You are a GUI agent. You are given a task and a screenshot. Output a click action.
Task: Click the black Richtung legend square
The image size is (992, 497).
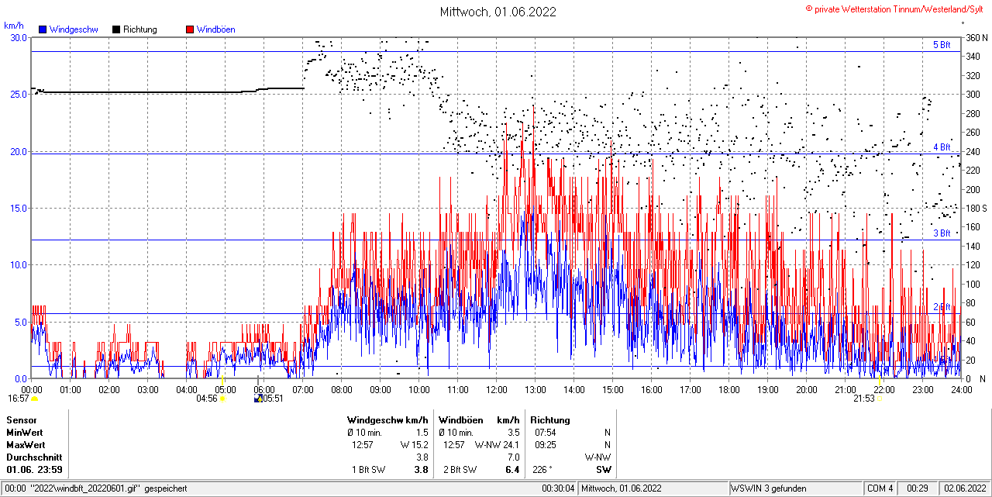pos(116,29)
